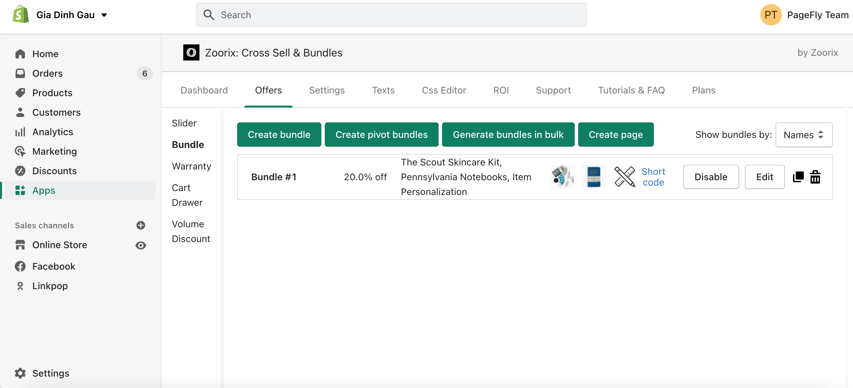
Task: Click the Settings gear icon
Action: (20, 373)
